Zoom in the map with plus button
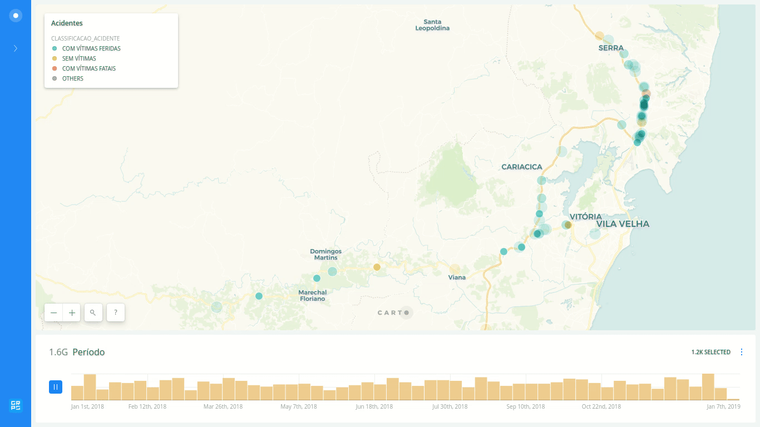This screenshot has width=760, height=427. click(72, 312)
